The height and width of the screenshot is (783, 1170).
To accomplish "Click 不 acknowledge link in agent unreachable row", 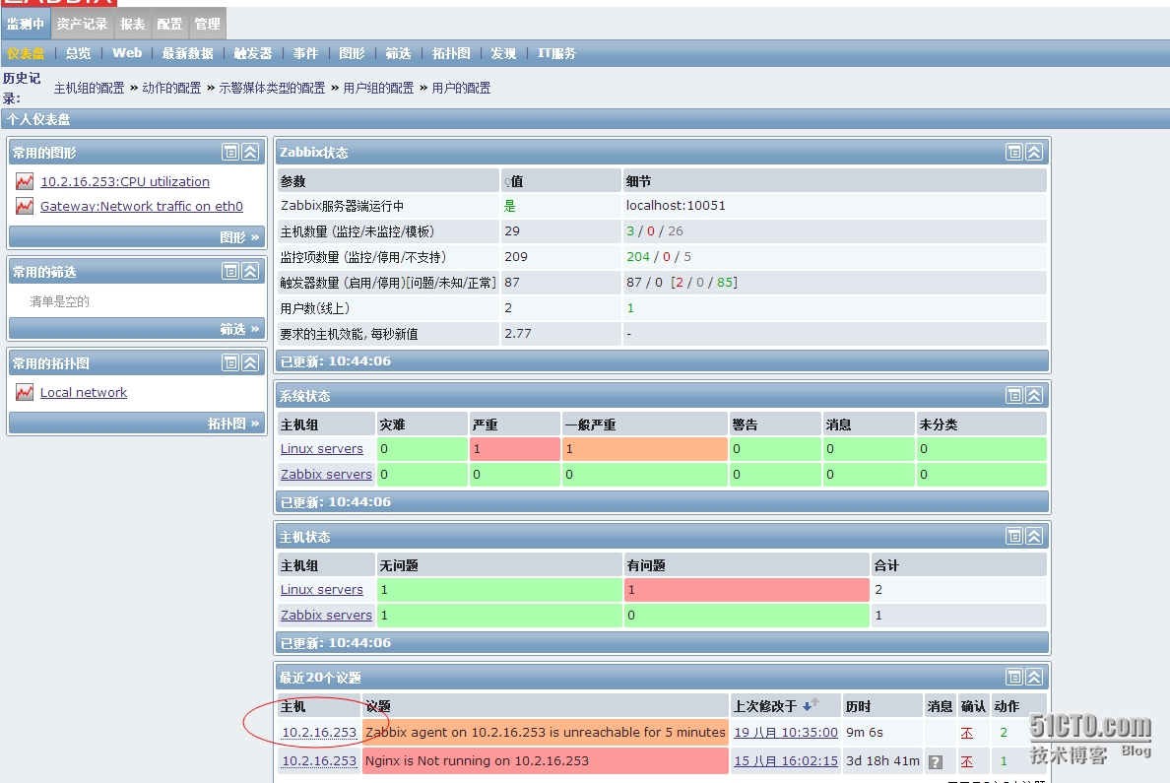I will coord(967,733).
